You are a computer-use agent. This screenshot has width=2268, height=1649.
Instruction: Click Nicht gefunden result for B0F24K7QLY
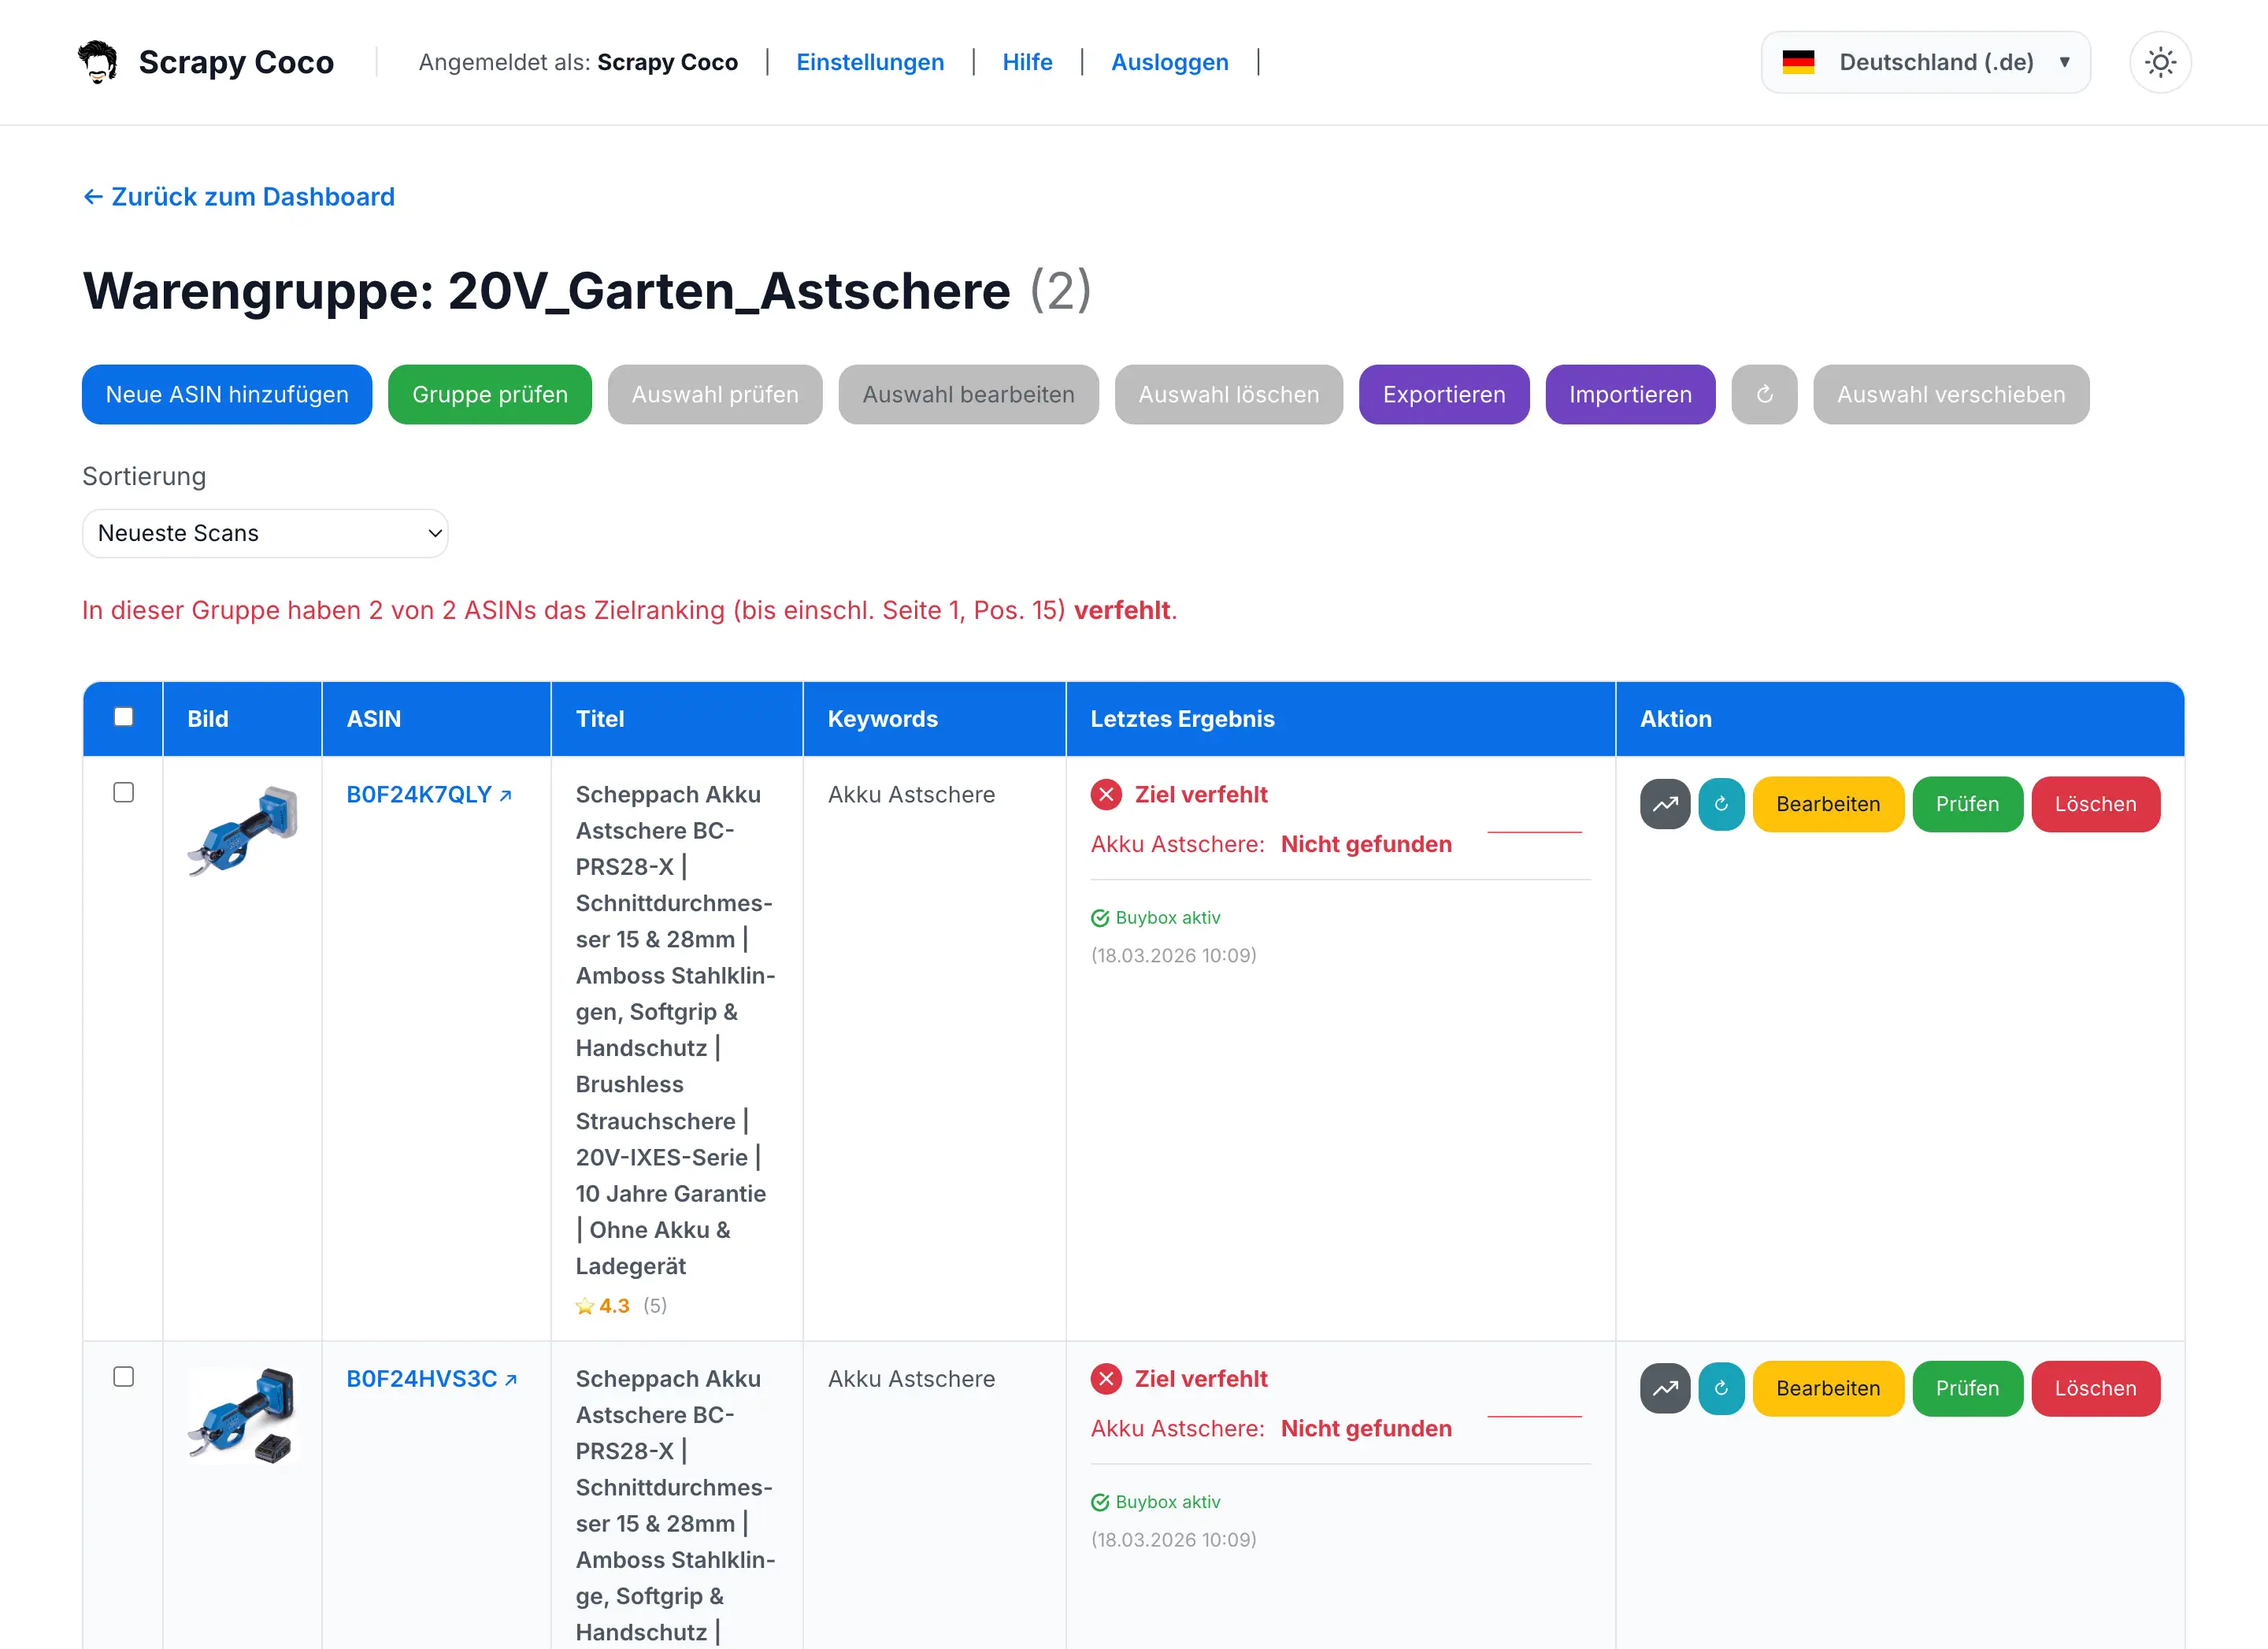click(x=1366, y=844)
